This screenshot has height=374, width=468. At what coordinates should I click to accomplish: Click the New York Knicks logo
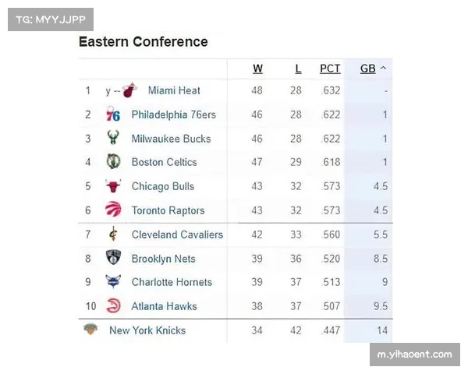click(91, 330)
